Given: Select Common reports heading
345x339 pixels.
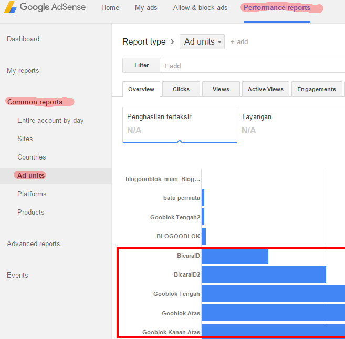Looking at the screenshot, I should tap(35, 102).
